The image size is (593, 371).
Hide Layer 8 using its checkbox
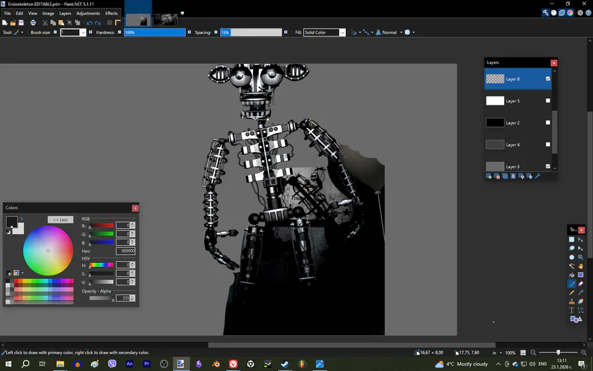click(x=548, y=79)
